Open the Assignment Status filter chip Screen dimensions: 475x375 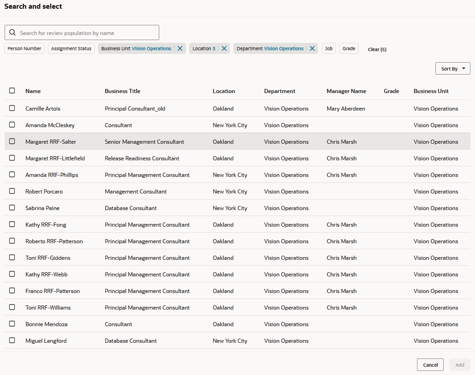[x=71, y=48]
